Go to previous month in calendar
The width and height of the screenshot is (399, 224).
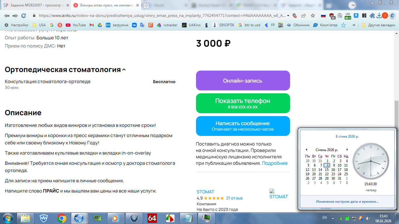(306, 150)
